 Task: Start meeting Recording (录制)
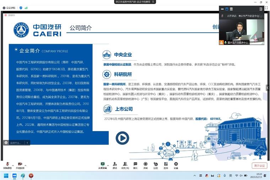146,165
